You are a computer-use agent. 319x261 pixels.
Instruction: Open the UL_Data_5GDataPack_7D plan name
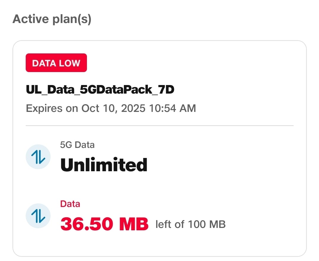pos(100,90)
